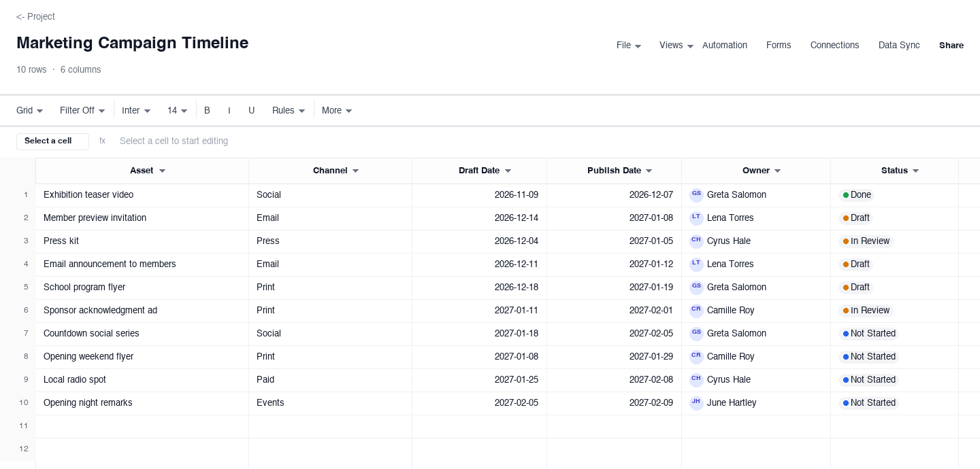Open the font size 14 dropdown
The image size is (980, 469).
click(177, 110)
